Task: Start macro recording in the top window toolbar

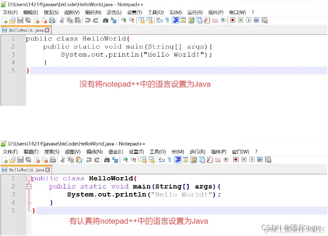Action: tap(233, 20)
